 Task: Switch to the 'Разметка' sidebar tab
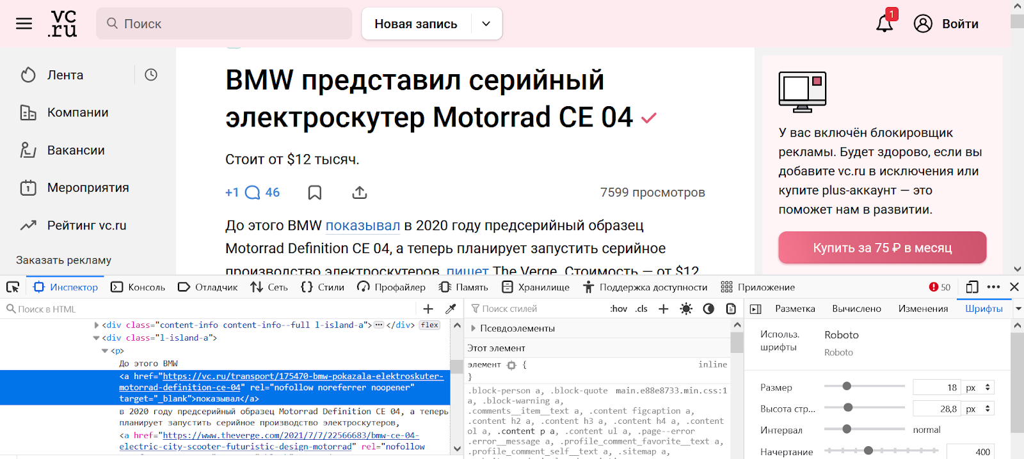point(795,308)
